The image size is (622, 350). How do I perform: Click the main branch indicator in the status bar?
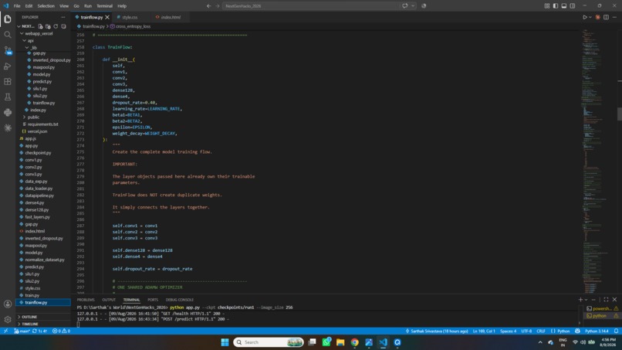pos(22,331)
